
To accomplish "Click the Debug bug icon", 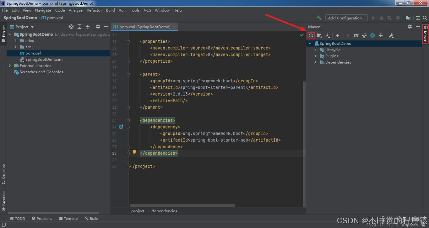I will (x=382, y=18).
